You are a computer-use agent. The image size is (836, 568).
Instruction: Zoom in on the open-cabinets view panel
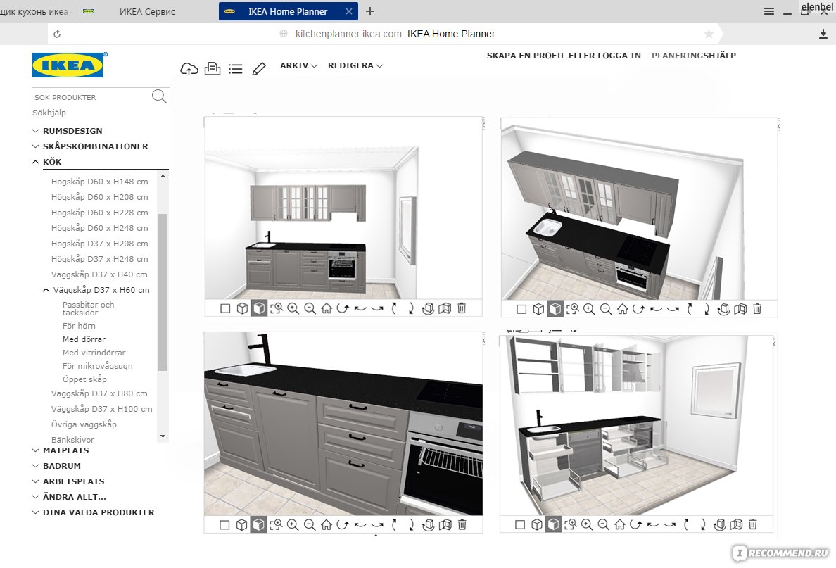point(587,525)
